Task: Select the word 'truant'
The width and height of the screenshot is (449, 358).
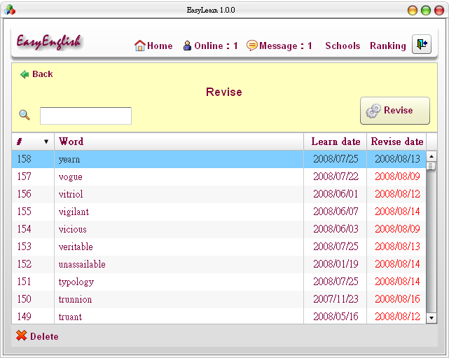Action: tap(71, 317)
